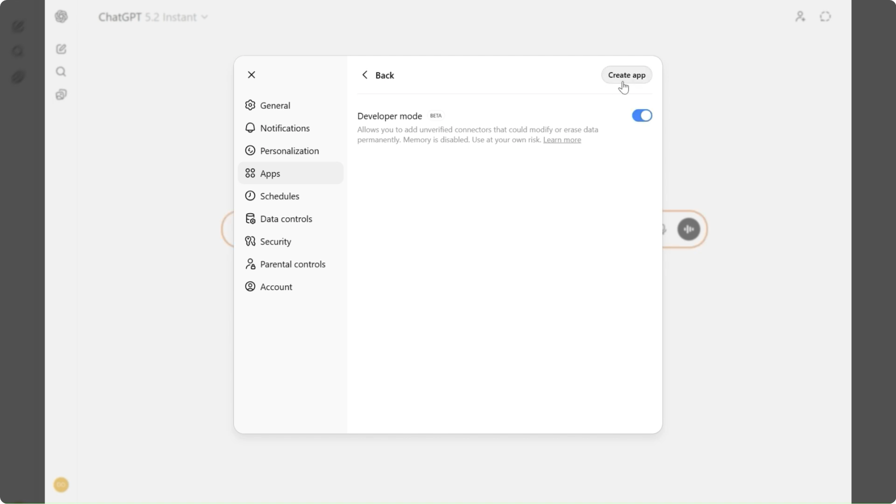Open the Learn more link
This screenshot has height=504, width=896.
pos(561,140)
